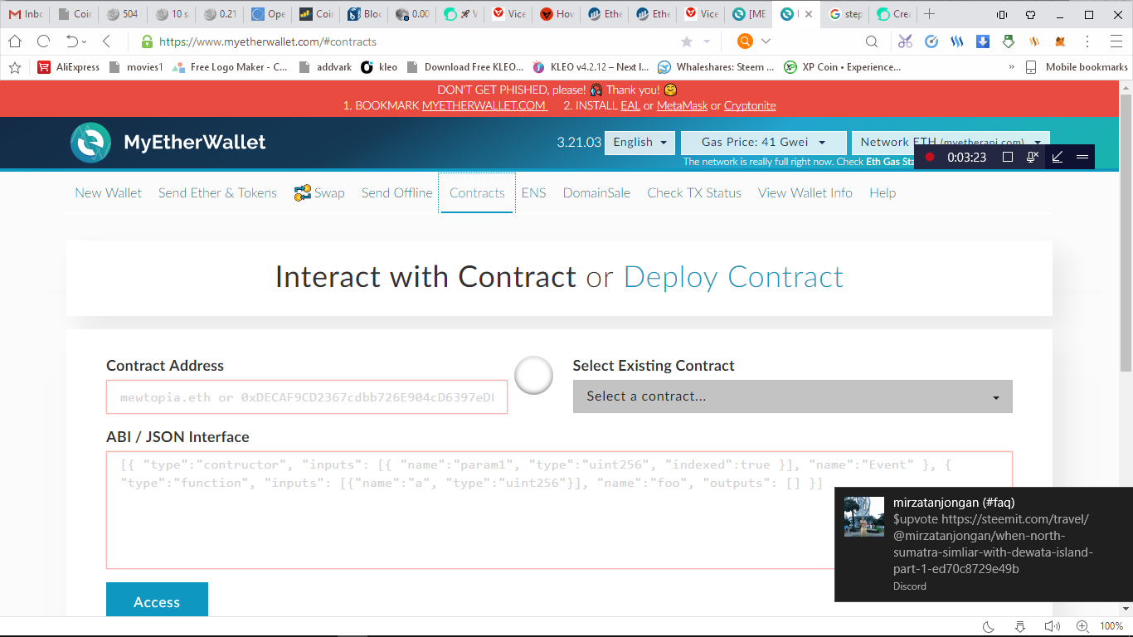This screenshot has height=637, width=1133.
Task: Open the Network ETH dropdown
Action: pyautogui.click(x=951, y=143)
